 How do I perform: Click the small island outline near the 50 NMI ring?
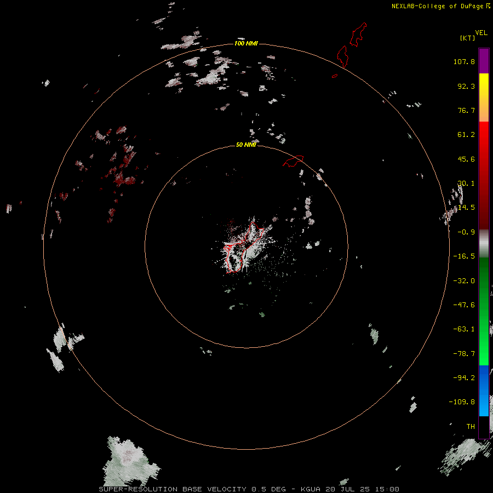coord(294,161)
